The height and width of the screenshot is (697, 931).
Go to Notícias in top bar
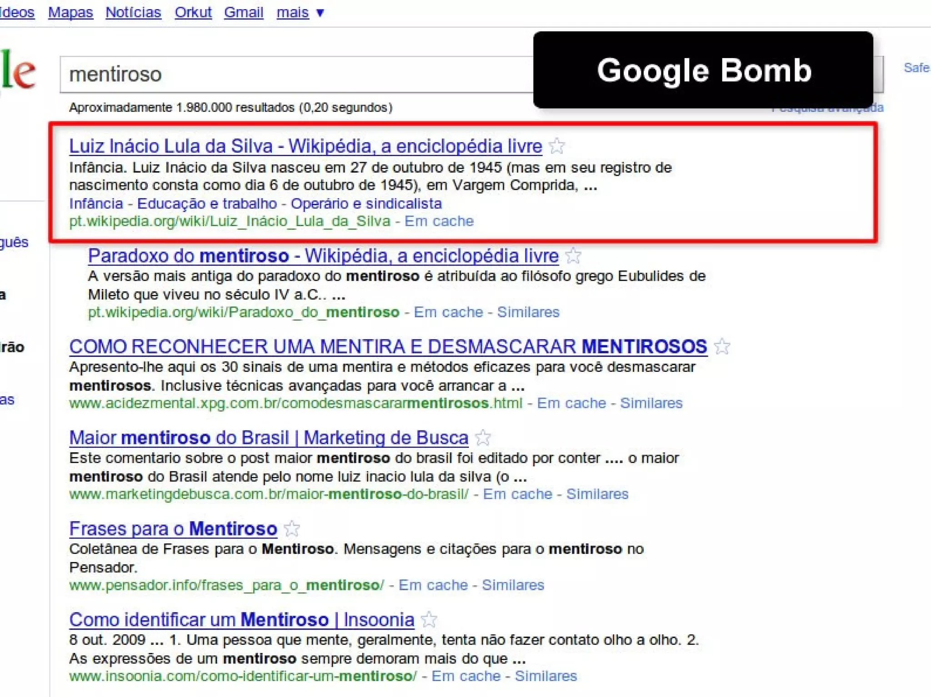click(x=133, y=12)
